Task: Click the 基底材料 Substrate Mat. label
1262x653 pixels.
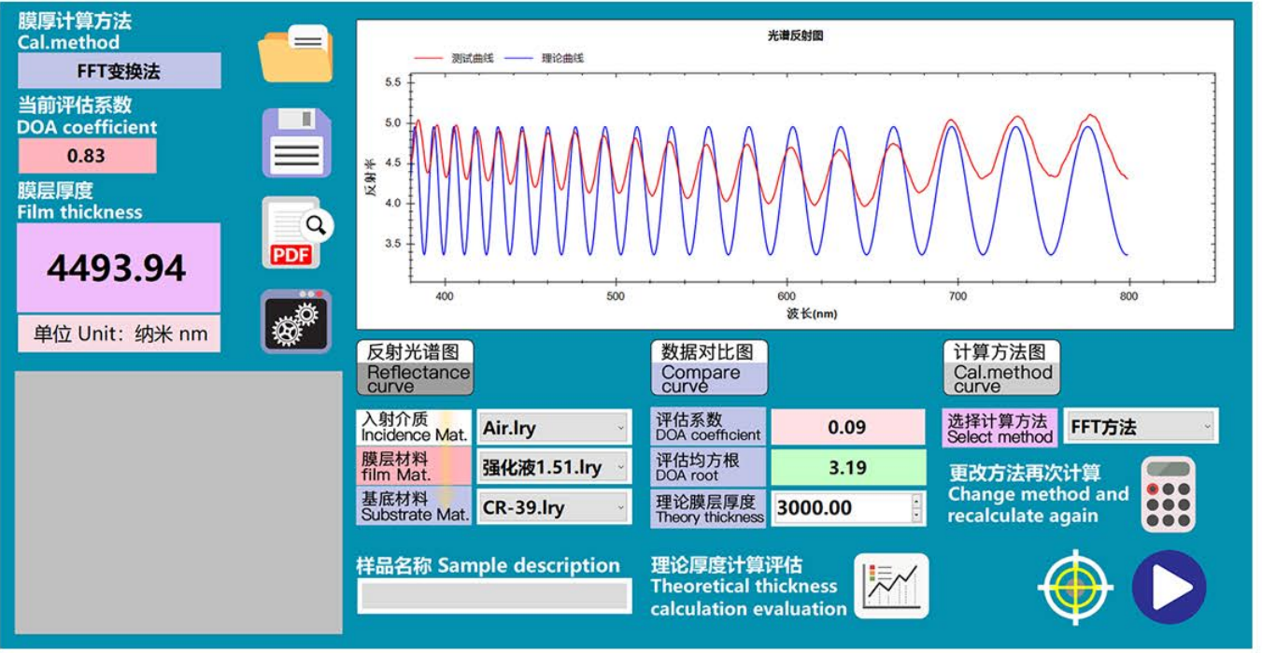Action: pos(415,507)
